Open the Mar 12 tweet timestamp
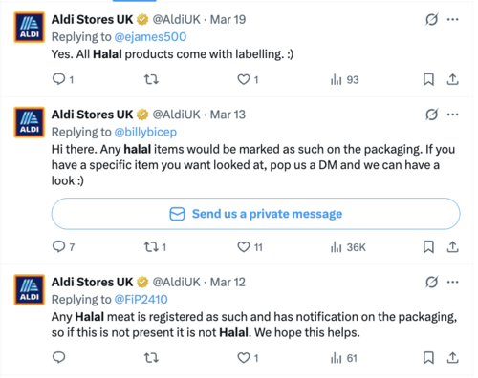 point(228,282)
